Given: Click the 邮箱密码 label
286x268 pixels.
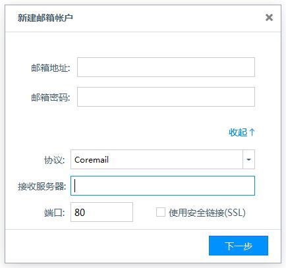Looking at the screenshot, I should (51, 97).
